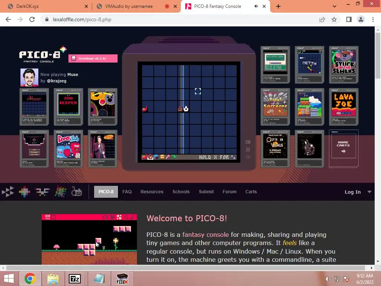
Task: Open the Voxatron pixel icon in nav bar
Action: coord(42,192)
